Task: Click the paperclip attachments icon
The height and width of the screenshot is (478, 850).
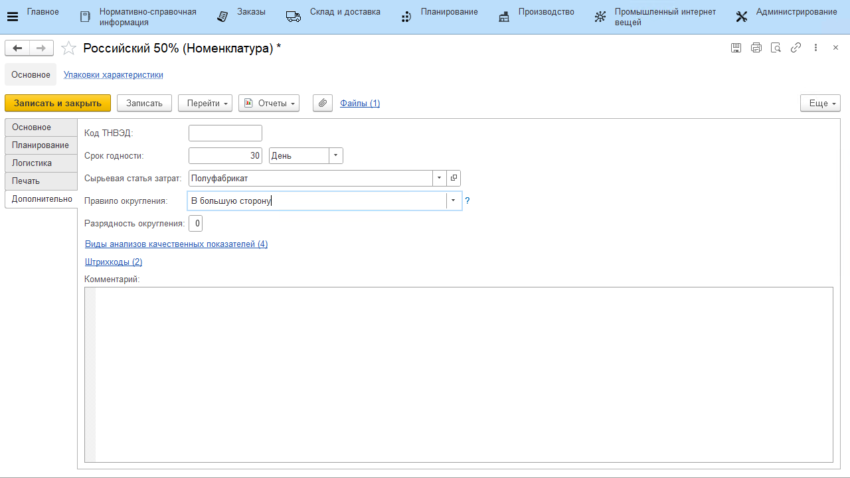Action: click(x=323, y=103)
